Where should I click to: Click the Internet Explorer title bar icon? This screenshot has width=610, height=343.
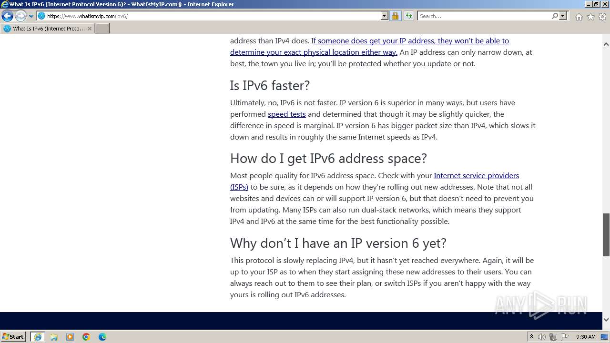point(5,4)
